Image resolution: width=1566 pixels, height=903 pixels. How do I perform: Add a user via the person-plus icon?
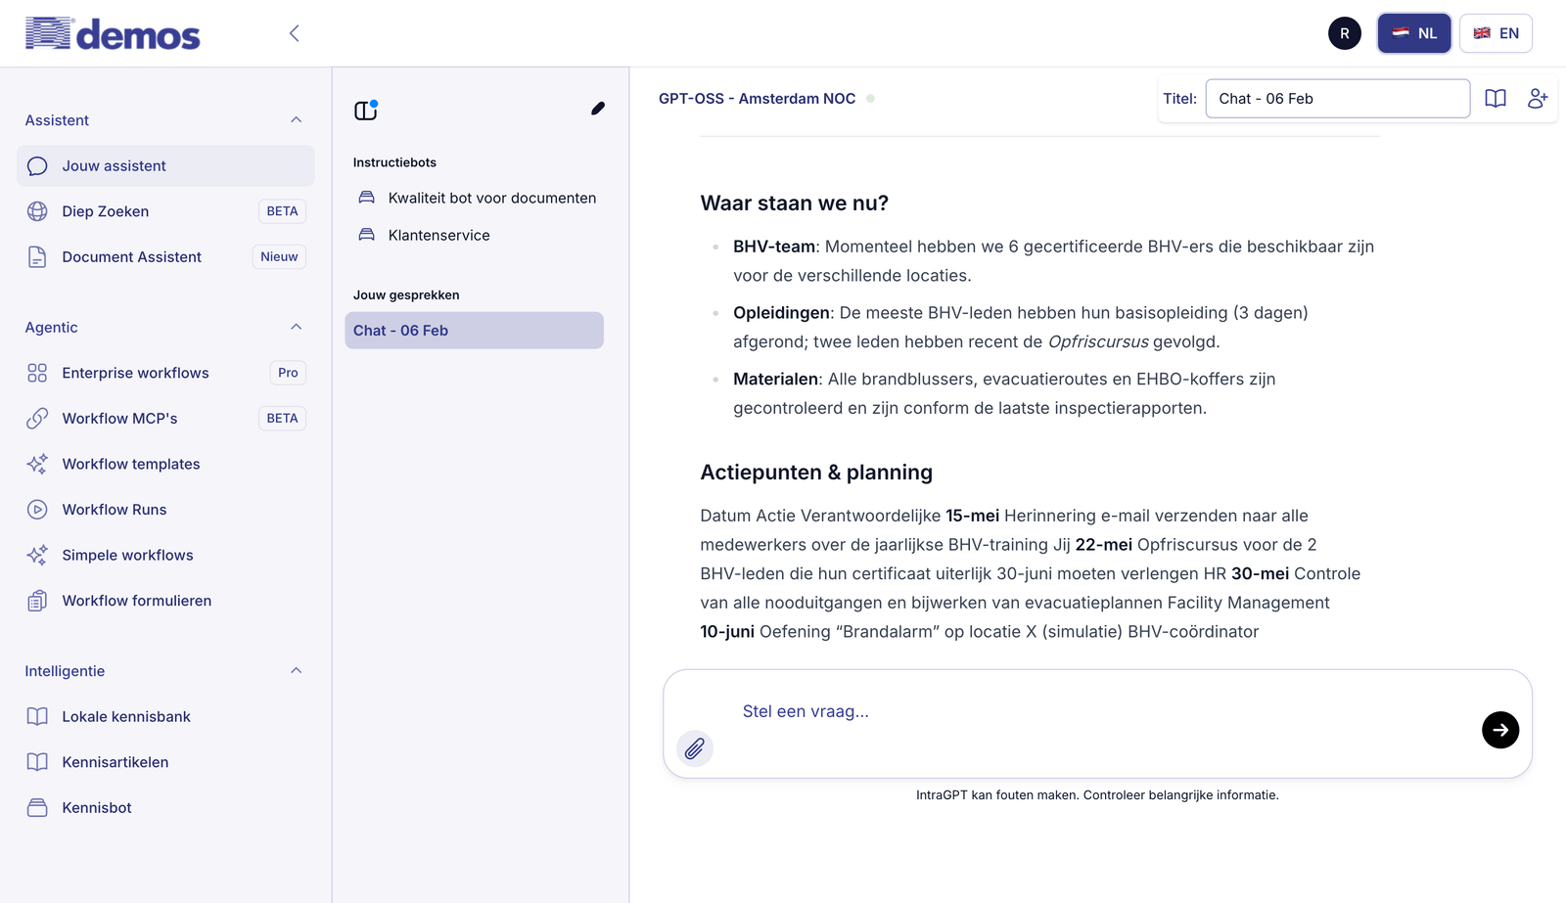(1537, 98)
